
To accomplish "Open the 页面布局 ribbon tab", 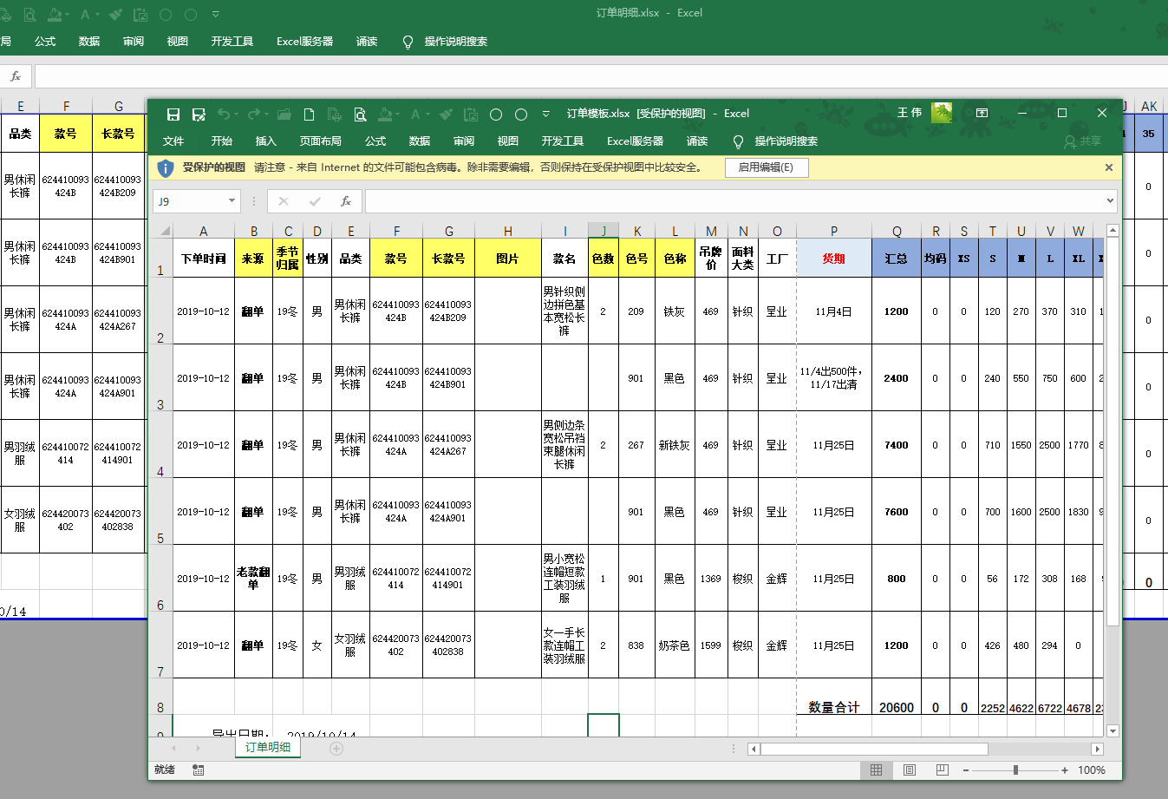I will pyautogui.click(x=321, y=141).
